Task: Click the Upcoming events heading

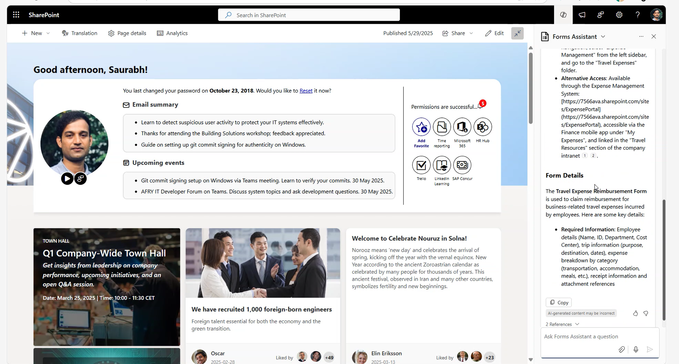Action: (x=158, y=163)
